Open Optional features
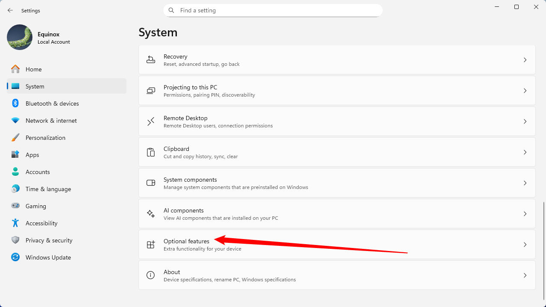The width and height of the screenshot is (546, 307). (299, 245)
